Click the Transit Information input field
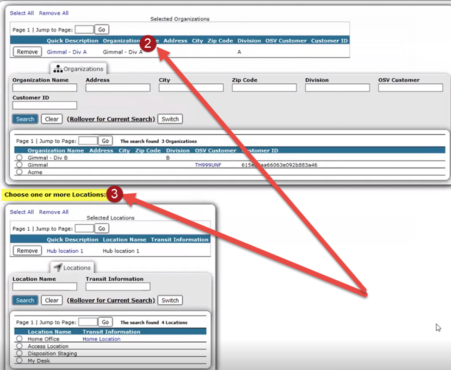Screen dimensions: 451x370 point(117,287)
